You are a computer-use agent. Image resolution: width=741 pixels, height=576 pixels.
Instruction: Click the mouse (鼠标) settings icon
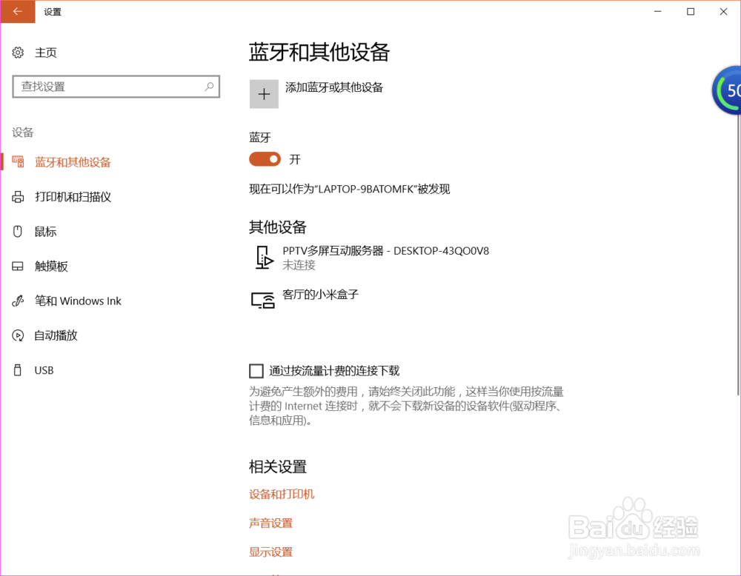[x=18, y=231]
